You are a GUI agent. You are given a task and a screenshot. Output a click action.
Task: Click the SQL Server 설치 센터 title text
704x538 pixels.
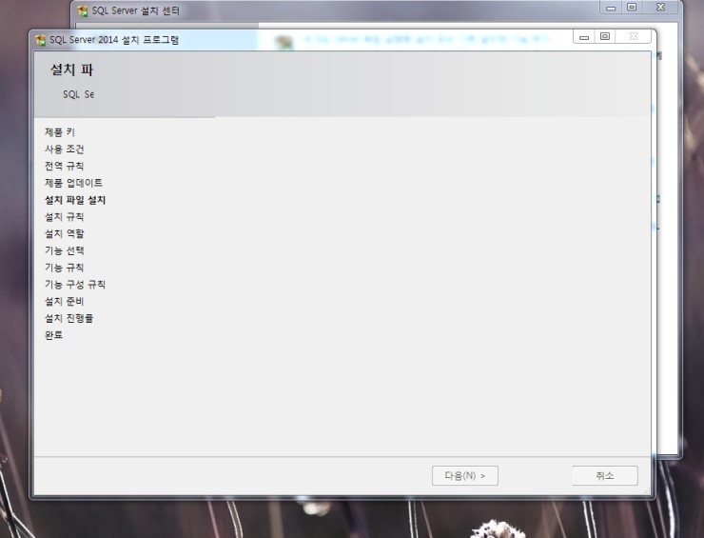[136, 10]
